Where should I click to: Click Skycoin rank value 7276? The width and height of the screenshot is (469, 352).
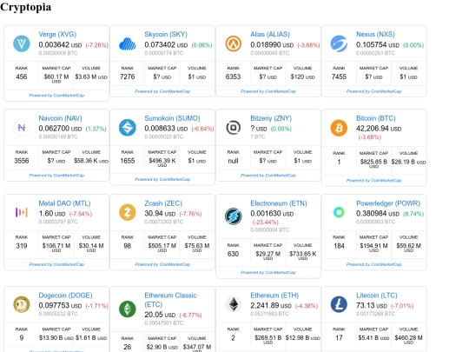click(128, 77)
